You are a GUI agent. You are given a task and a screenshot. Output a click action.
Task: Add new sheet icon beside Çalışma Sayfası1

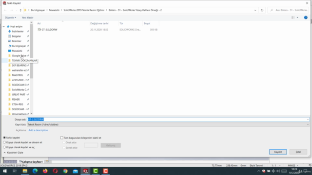47,161
